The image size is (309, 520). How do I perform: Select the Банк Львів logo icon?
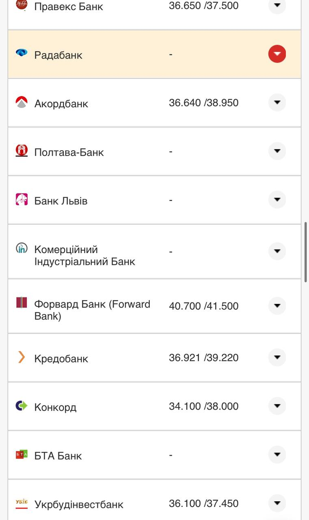coord(22,200)
